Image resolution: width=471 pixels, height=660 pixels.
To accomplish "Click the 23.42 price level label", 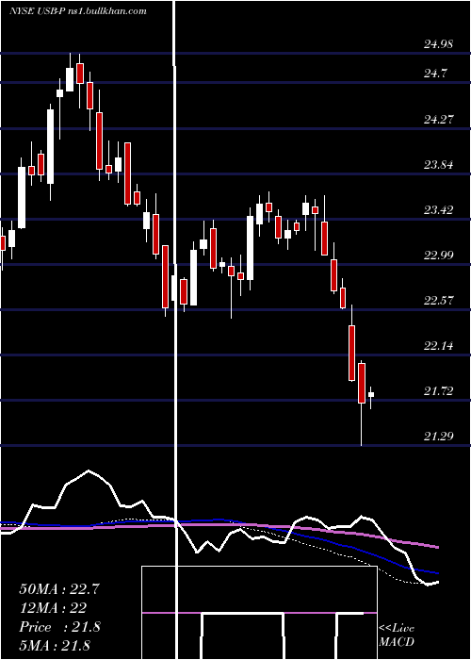I will [x=439, y=209].
